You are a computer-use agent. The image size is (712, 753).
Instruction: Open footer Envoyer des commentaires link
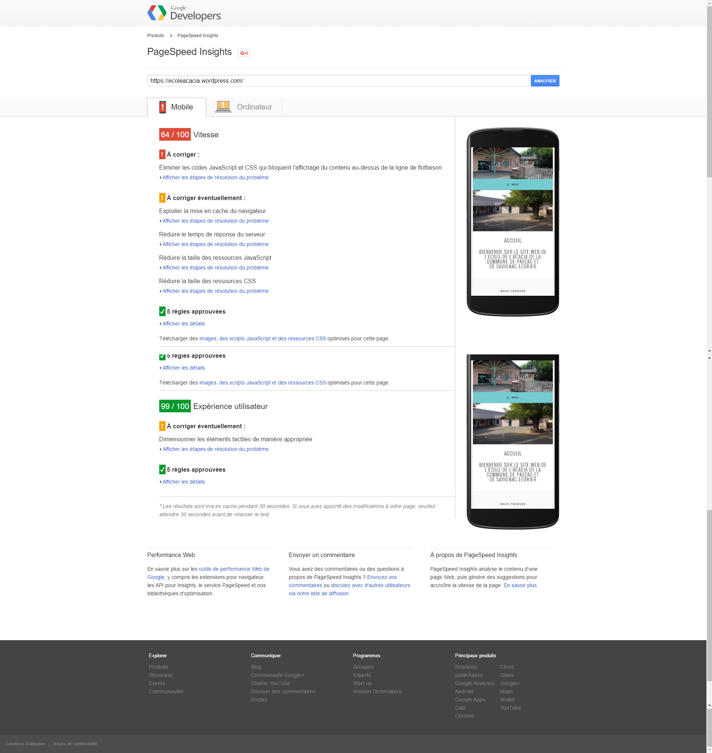283,691
